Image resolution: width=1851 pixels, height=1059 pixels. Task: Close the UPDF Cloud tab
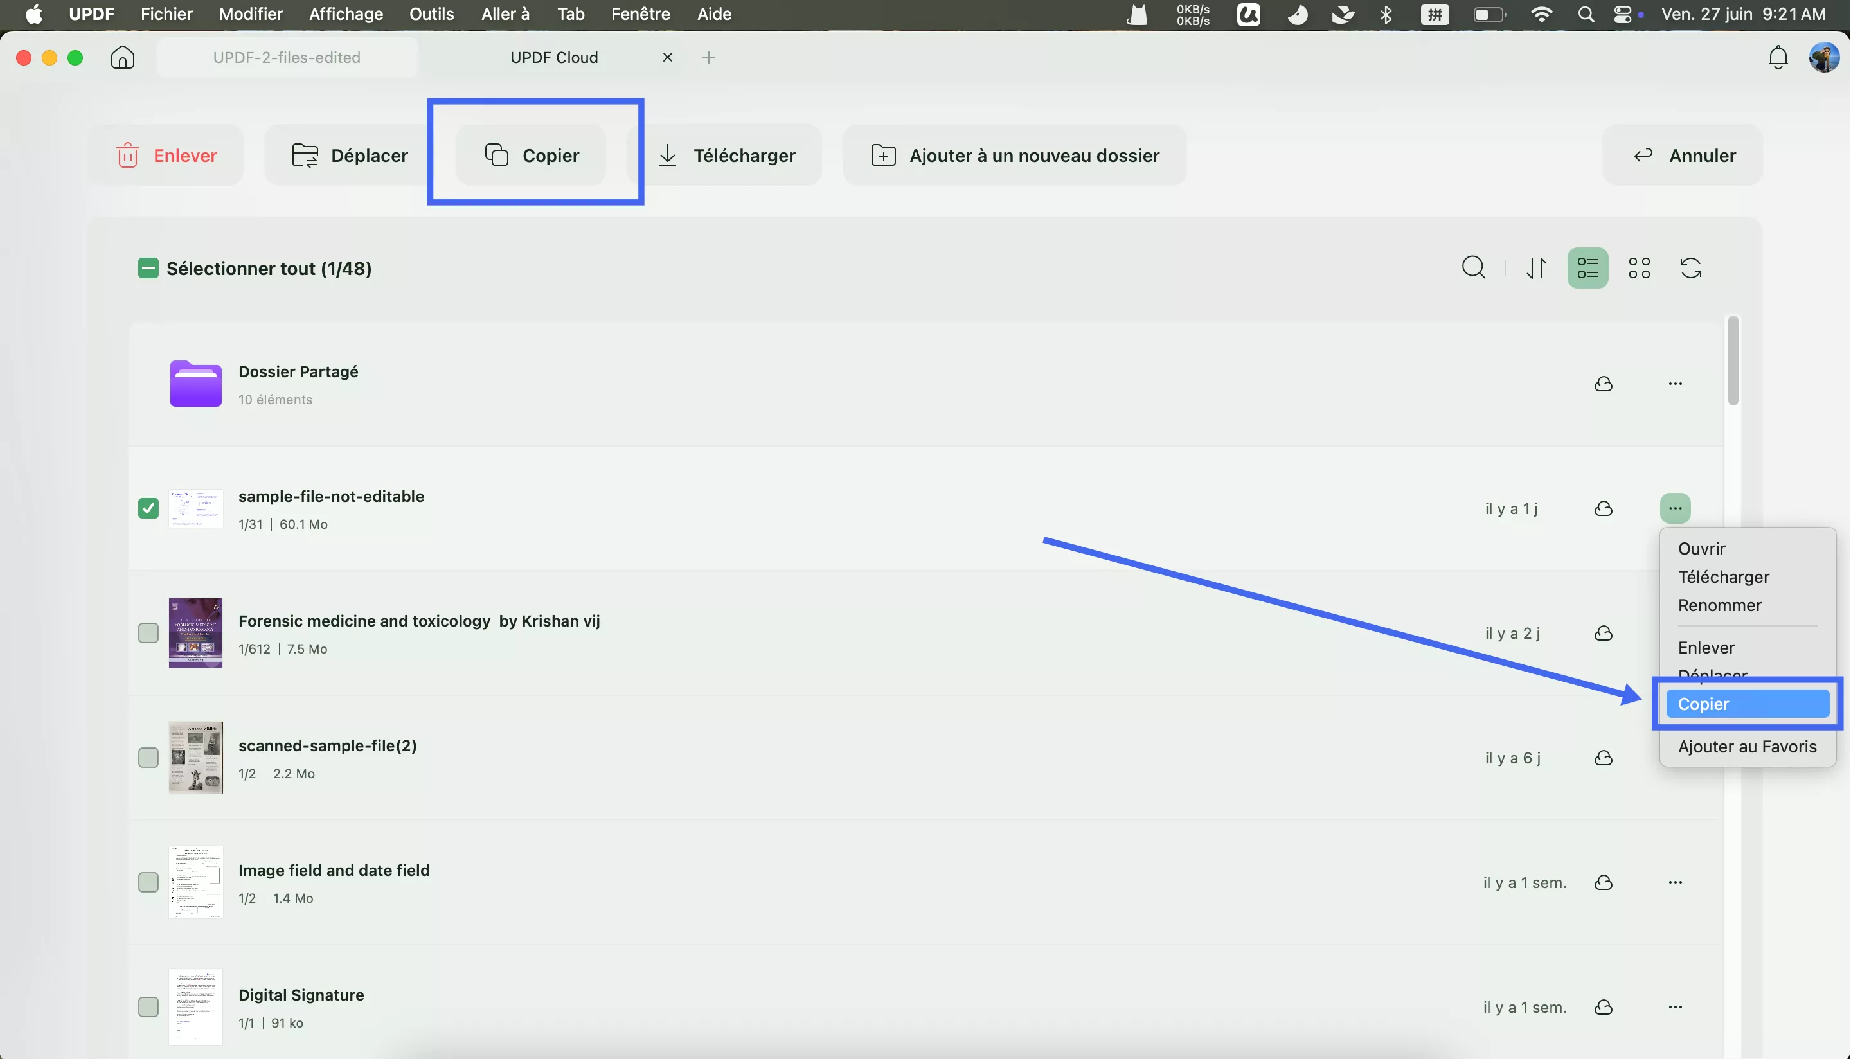(x=667, y=57)
